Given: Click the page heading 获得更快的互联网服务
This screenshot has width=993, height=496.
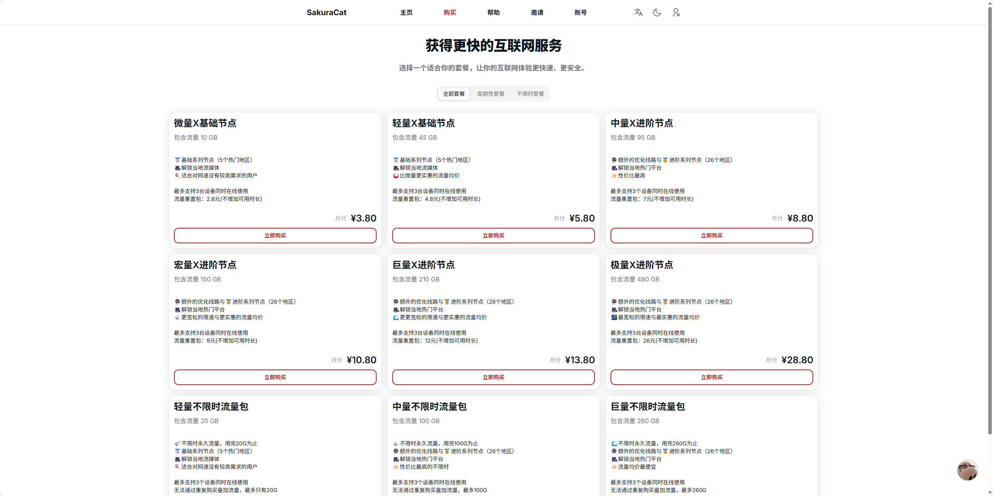Looking at the screenshot, I should 493,46.
